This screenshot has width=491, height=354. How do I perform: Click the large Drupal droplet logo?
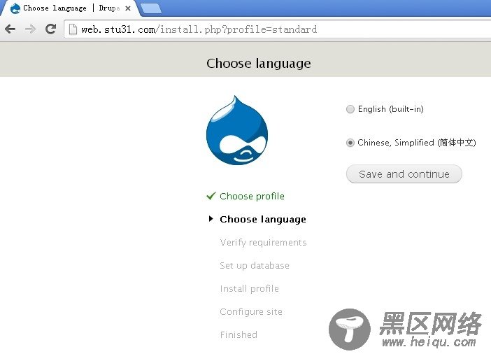pos(237,131)
